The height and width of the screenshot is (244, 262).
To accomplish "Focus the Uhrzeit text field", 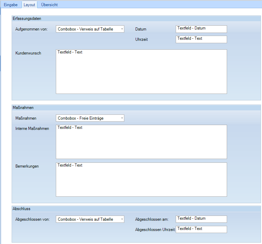I will [x=201, y=39].
